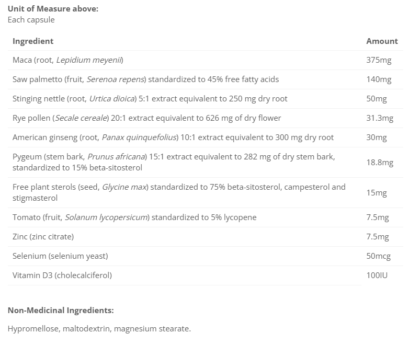Viewport: 409px width, 345px height.
Task: Click the 50mcg Selenium amount value
Action: [379, 256]
